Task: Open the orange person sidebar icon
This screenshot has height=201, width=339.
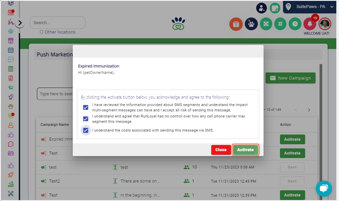Action: point(11,125)
